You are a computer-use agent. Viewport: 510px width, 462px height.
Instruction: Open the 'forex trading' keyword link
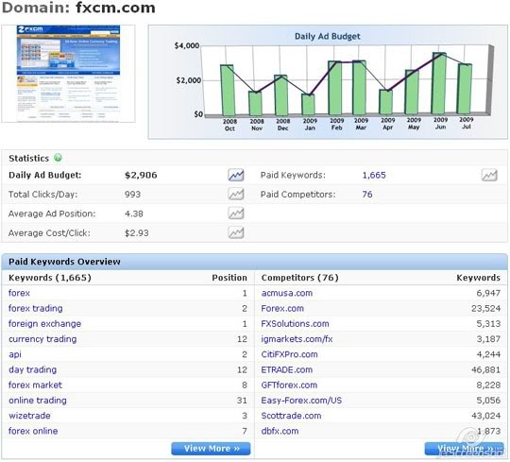(x=36, y=308)
